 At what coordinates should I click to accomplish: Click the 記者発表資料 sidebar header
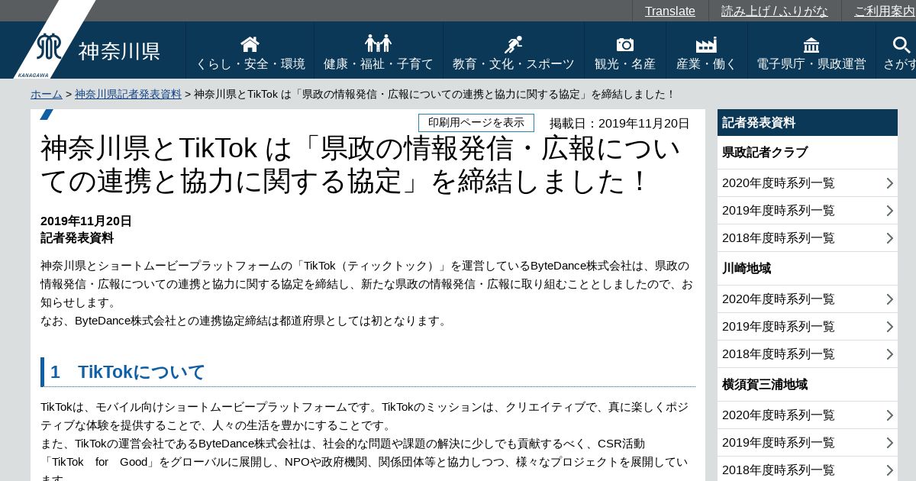[x=808, y=123]
